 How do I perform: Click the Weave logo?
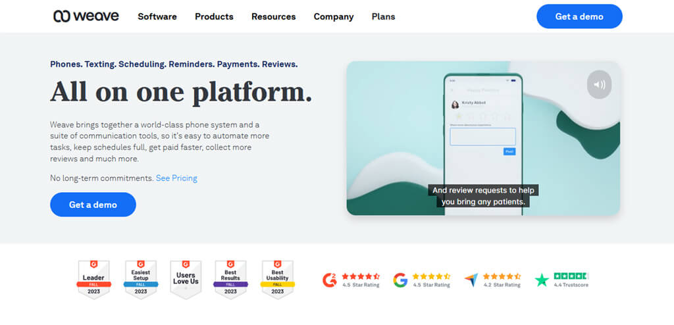click(86, 16)
